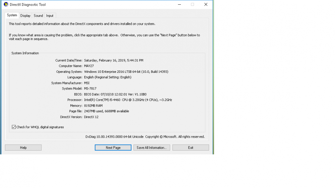The image size is (335, 188).
Task: Click the Operating System value text
Action: (x=126, y=72)
